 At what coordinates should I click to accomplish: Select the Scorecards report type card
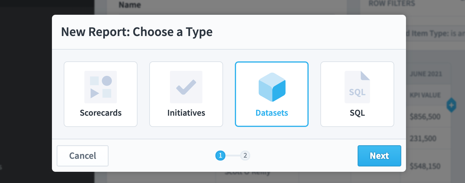[101, 94]
